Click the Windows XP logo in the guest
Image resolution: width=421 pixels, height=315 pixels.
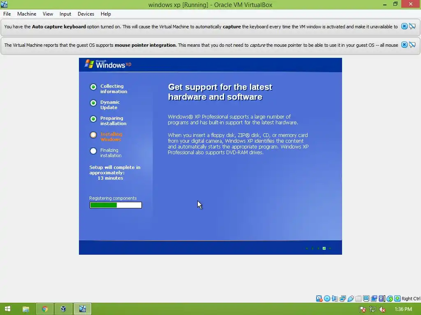(108, 64)
